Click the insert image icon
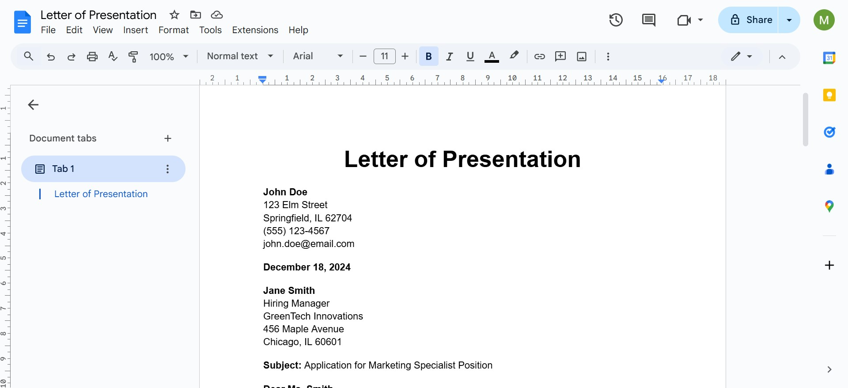 582,57
